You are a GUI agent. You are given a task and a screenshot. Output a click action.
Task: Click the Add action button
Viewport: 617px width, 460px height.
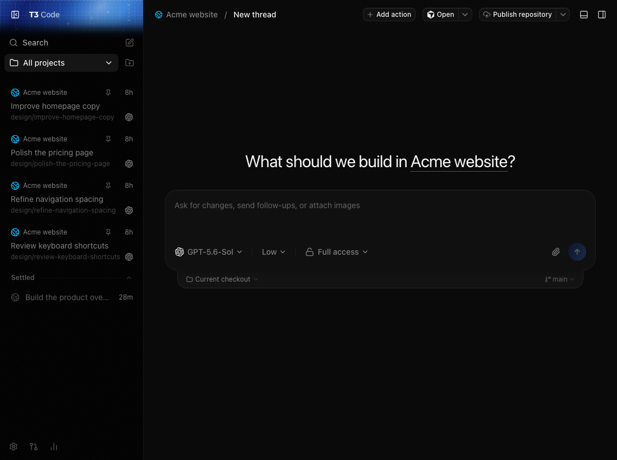[389, 15]
